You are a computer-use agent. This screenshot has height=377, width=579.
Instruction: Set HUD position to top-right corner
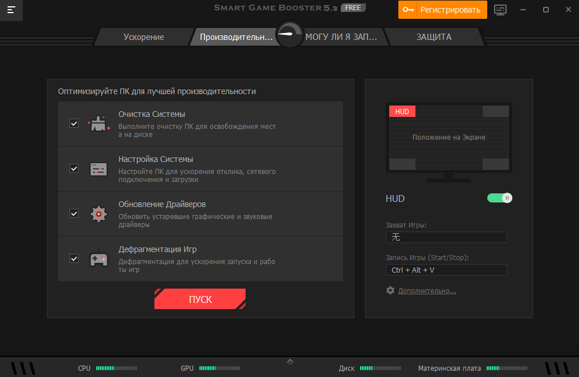click(496, 111)
